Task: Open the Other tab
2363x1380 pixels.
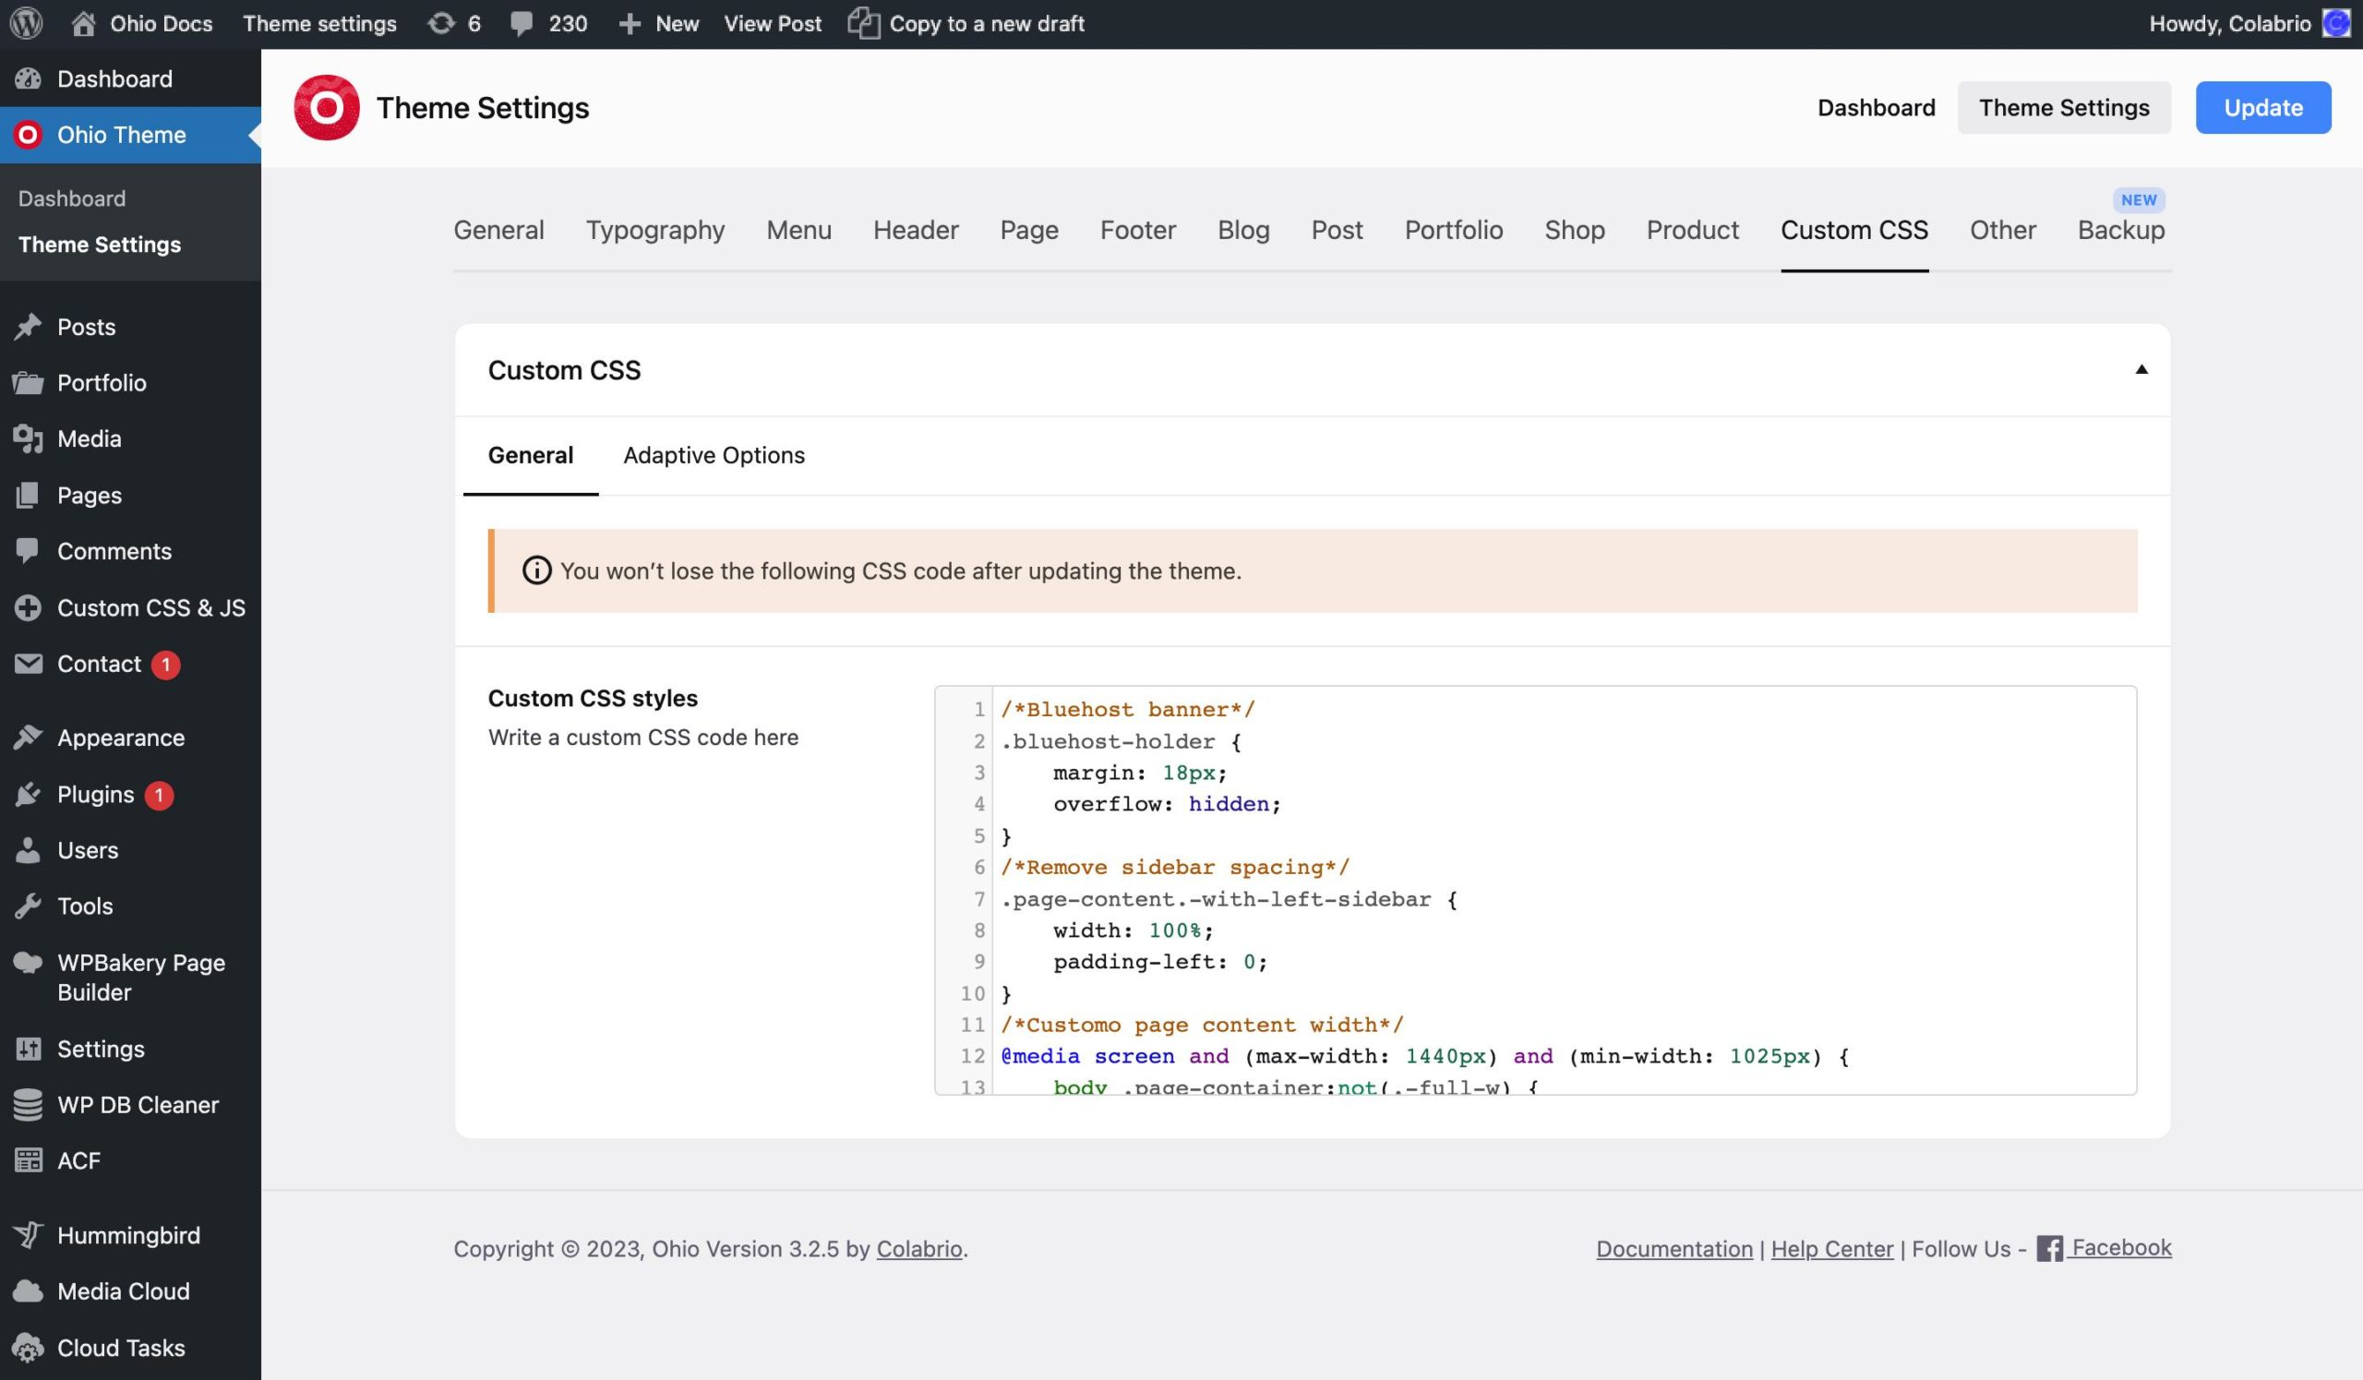Action: click(2003, 230)
